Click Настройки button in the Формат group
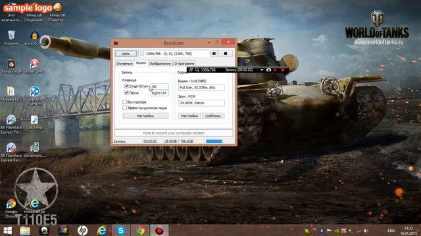The width and height of the screenshot is (421, 236). 189,116
